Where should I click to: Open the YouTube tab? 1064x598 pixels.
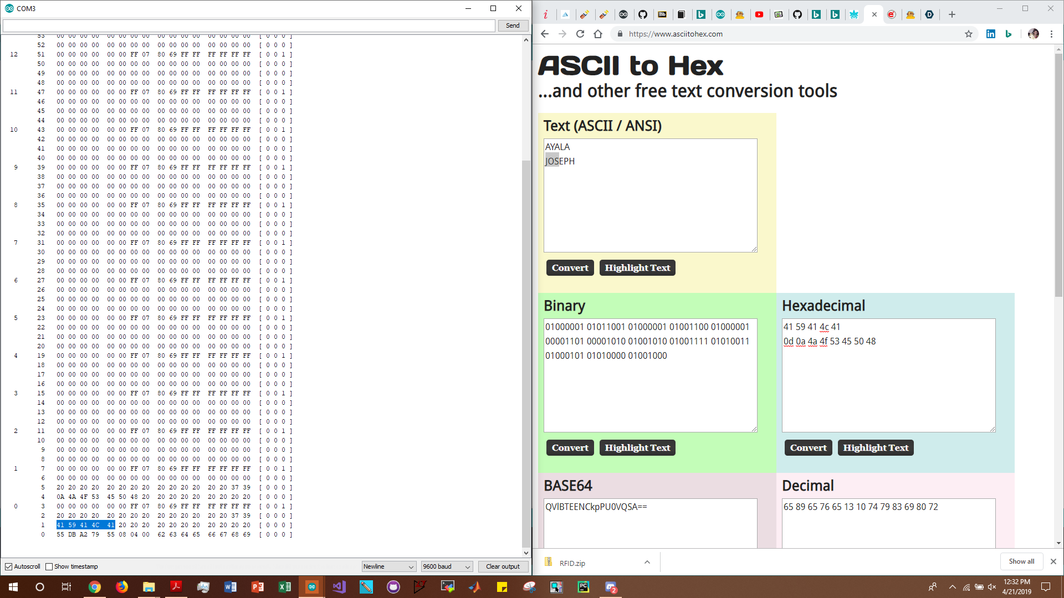(759, 15)
